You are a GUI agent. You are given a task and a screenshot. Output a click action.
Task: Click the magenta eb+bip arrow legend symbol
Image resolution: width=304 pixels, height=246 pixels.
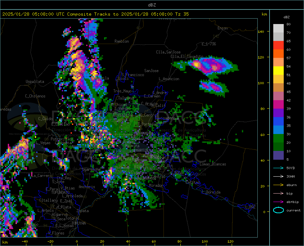(278, 202)
